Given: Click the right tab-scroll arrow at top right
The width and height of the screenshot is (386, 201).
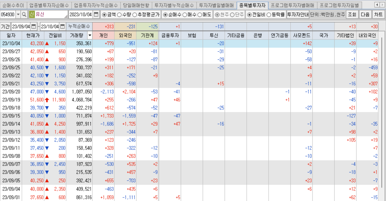Looking at the screenshot, I should coord(382,5).
